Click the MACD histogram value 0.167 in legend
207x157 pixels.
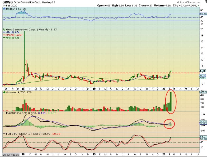(52, 113)
